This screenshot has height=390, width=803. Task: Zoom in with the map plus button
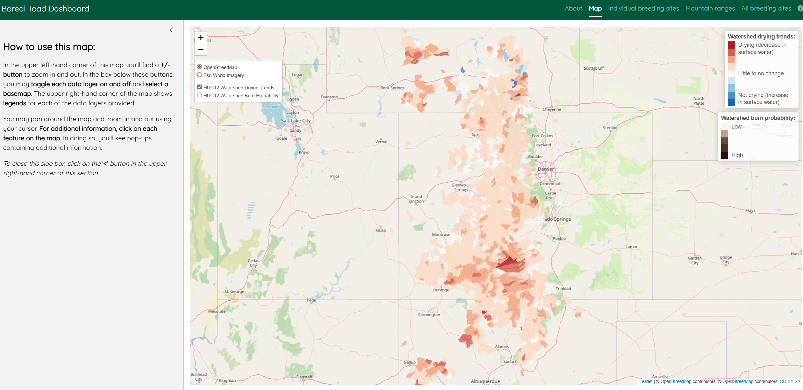201,38
